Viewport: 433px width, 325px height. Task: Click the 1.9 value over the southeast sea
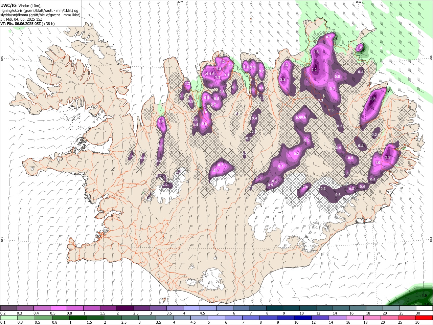[424, 296]
